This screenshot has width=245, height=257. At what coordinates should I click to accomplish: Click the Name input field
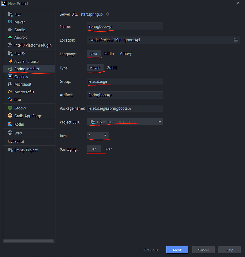pyautogui.click(x=125, y=26)
